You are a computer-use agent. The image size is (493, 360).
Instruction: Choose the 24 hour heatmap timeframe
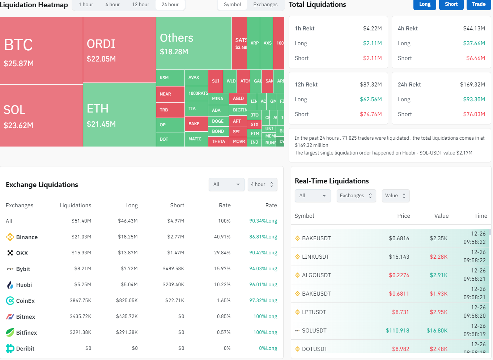[x=170, y=5]
